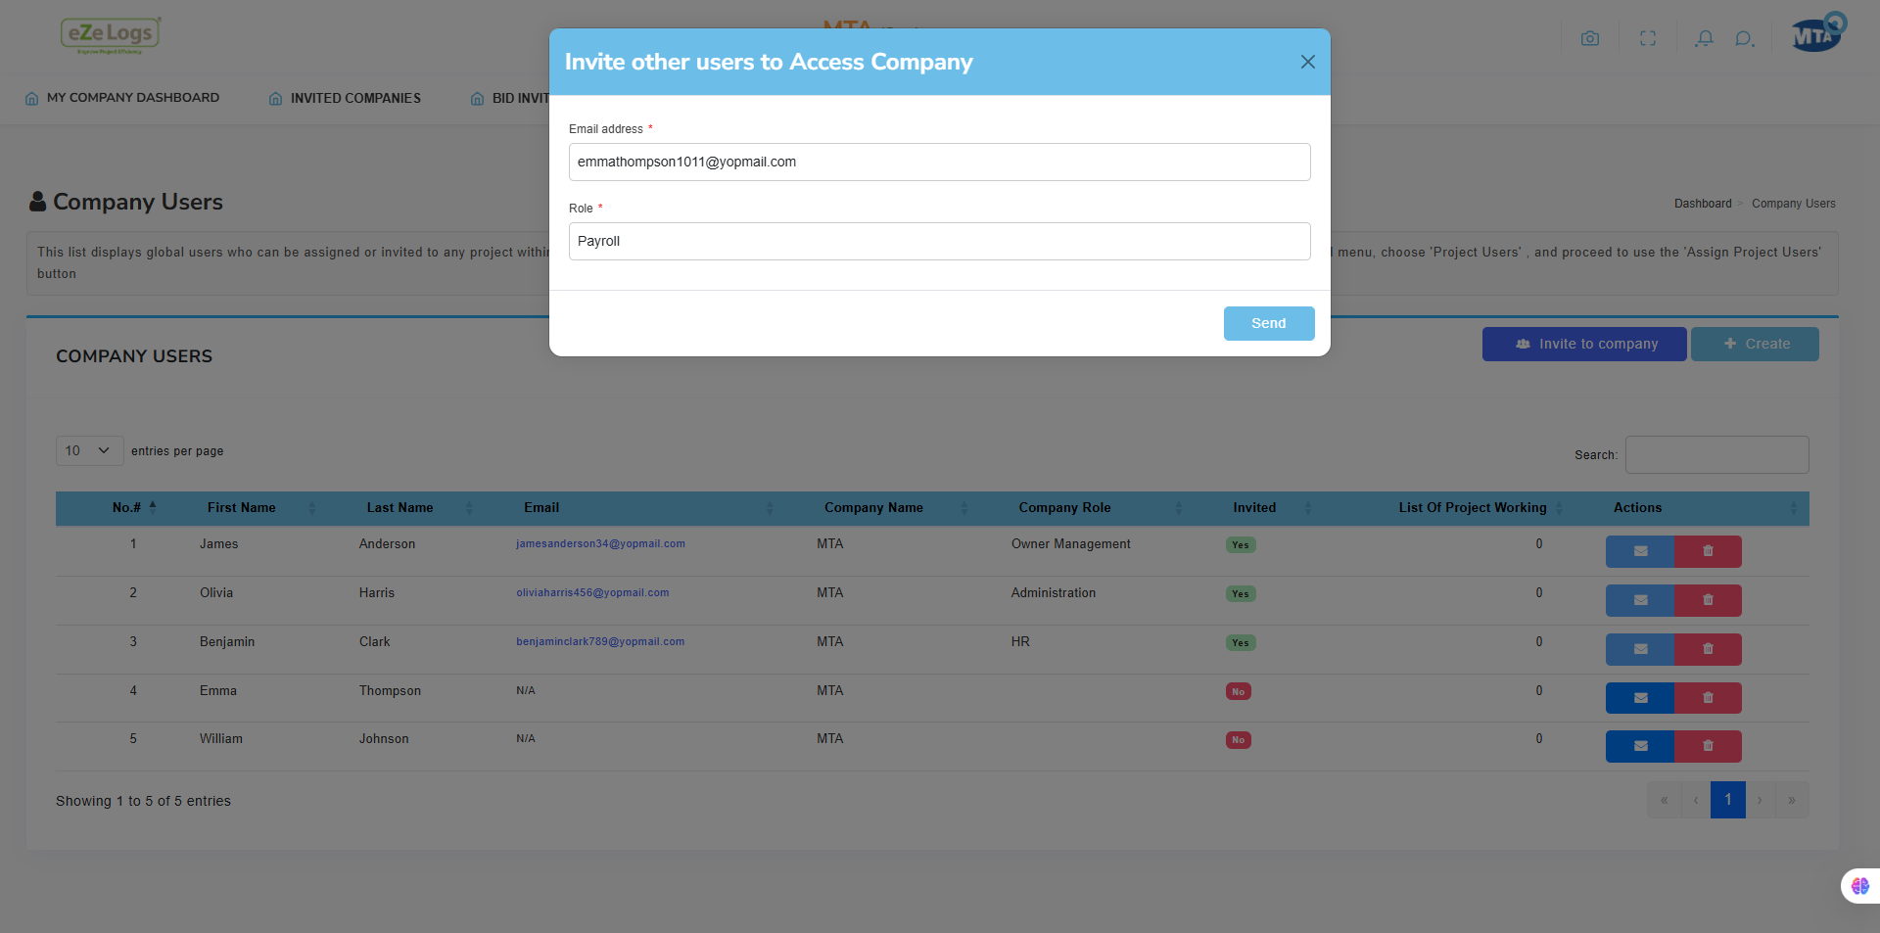The image size is (1880, 933).
Task: Open the AI assistant brain icon
Action: click(1860, 886)
